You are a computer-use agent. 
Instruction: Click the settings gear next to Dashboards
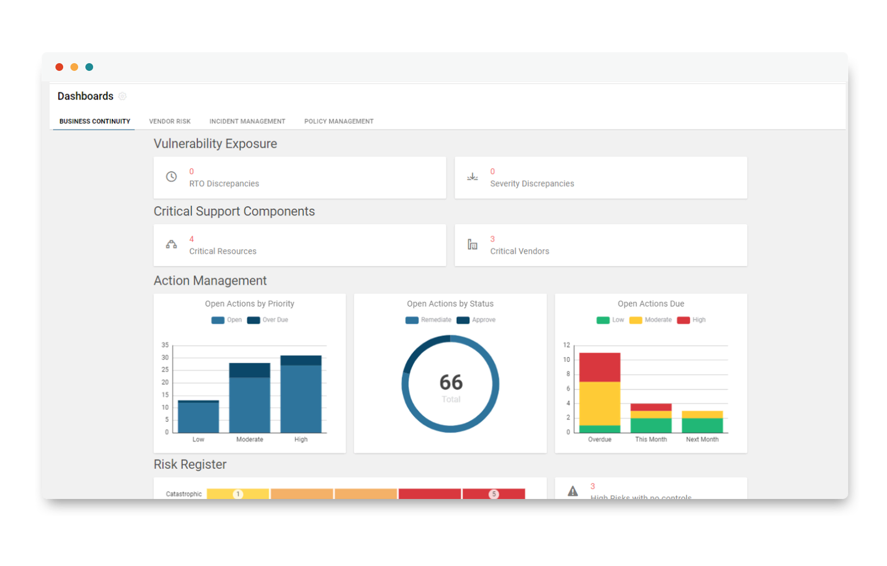tap(123, 96)
